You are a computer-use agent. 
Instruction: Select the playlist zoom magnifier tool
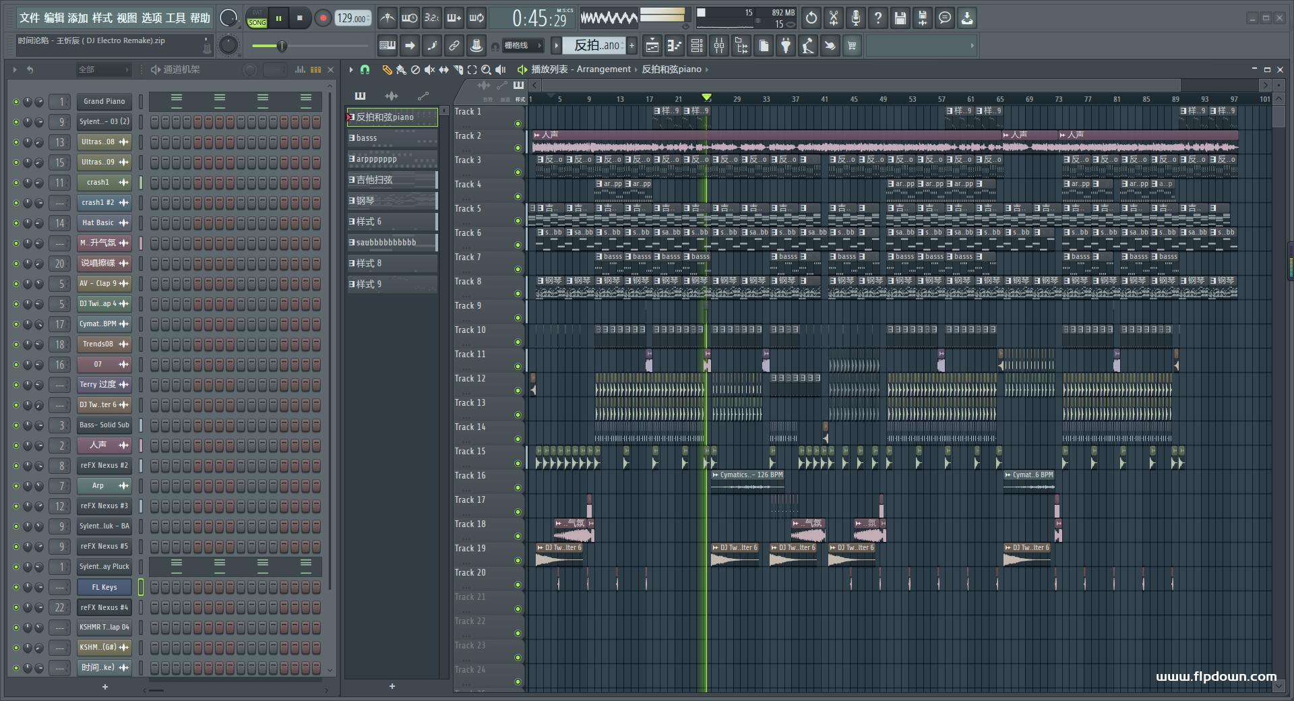pos(486,69)
